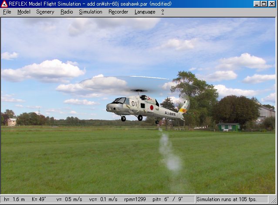Screen dimensions: 278x205
Task: Open the Radio menu
Action: (x=67, y=12)
